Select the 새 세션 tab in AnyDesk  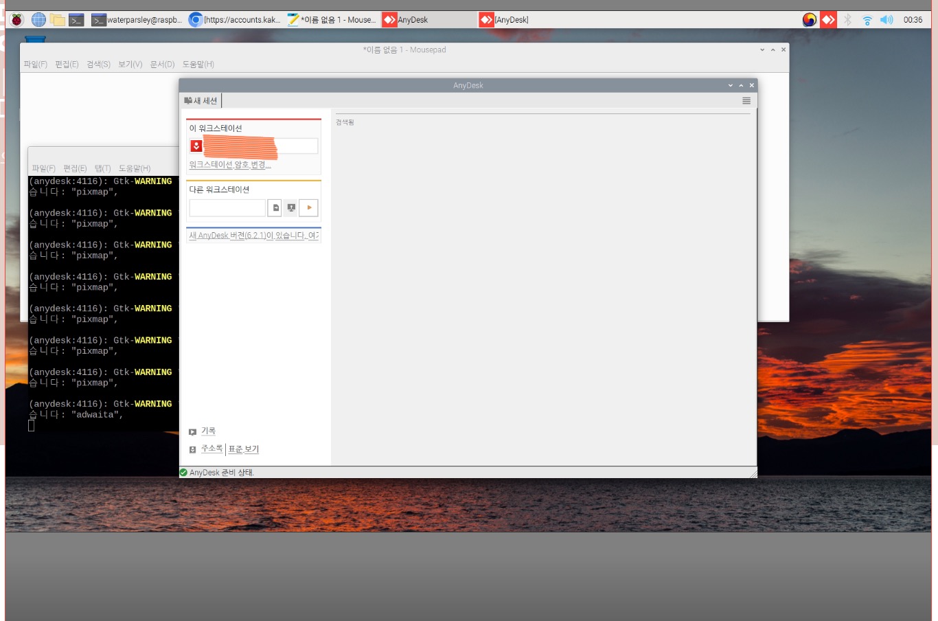pyautogui.click(x=201, y=100)
